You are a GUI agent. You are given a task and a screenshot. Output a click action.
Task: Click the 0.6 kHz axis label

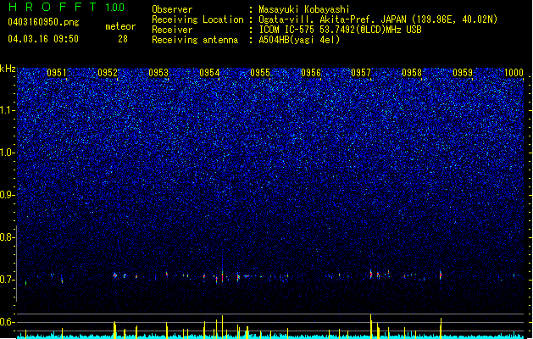pyautogui.click(x=7, y=322)
